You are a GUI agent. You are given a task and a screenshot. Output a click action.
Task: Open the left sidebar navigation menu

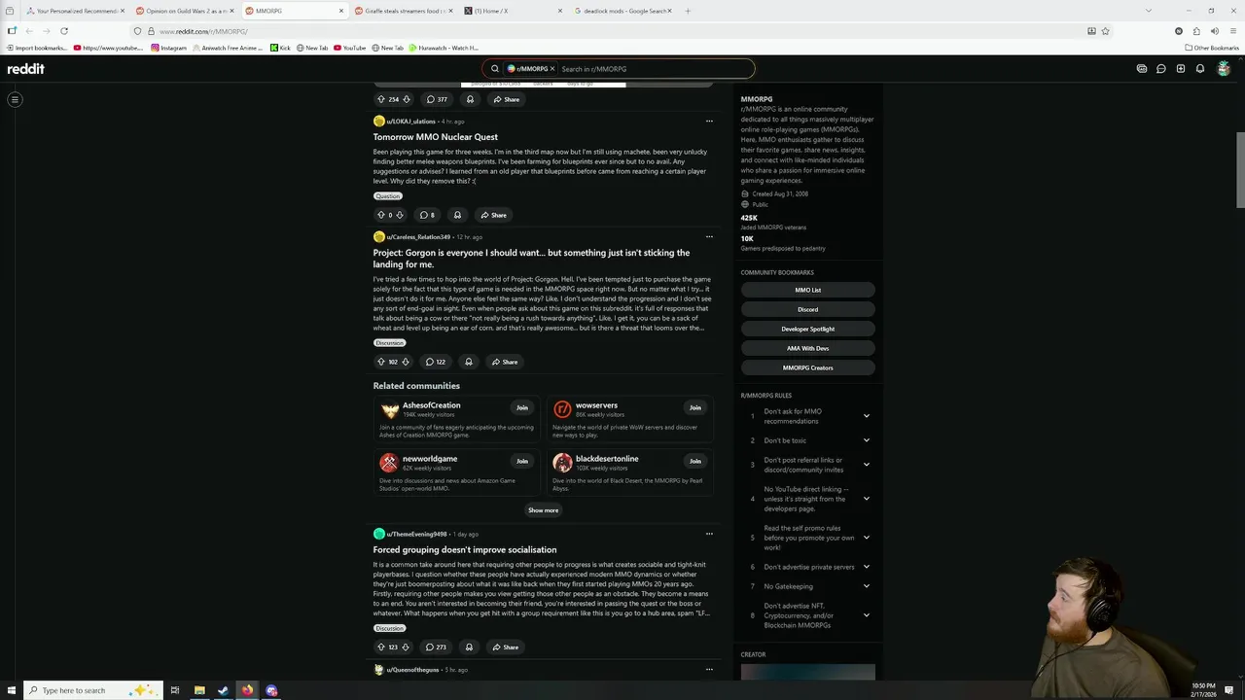pyautogui.click(x=15, y=99)
